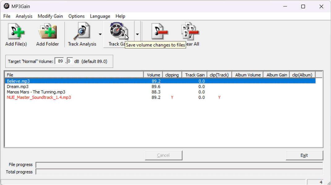
Task: Click the window resize grip in the corner
Action: click(x=329, y=183)
